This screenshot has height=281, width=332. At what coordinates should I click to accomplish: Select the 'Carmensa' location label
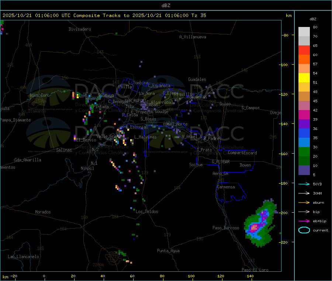226,187
